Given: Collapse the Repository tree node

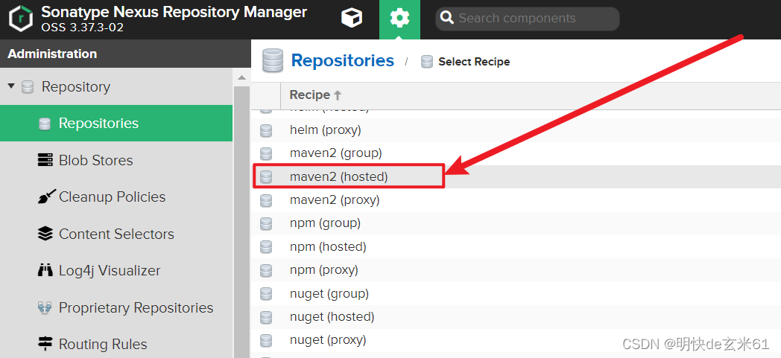Looking at the screenshot, I should tap(11, 86).
